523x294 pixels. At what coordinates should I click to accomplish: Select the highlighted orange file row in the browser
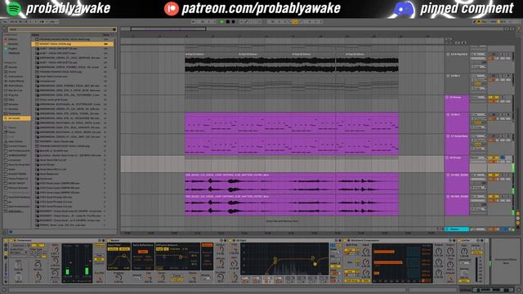click(73, 43)
